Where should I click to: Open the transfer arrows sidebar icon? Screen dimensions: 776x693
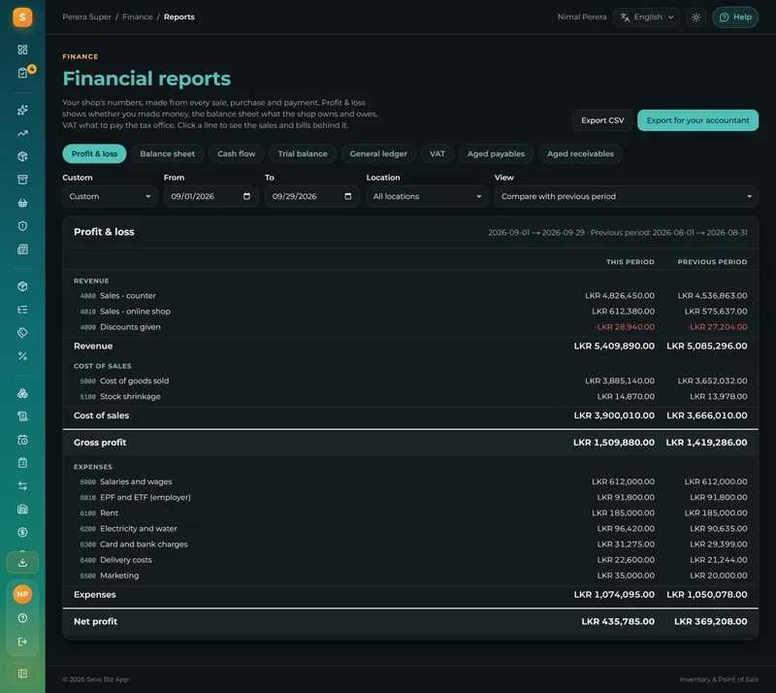tap(22, 486)
